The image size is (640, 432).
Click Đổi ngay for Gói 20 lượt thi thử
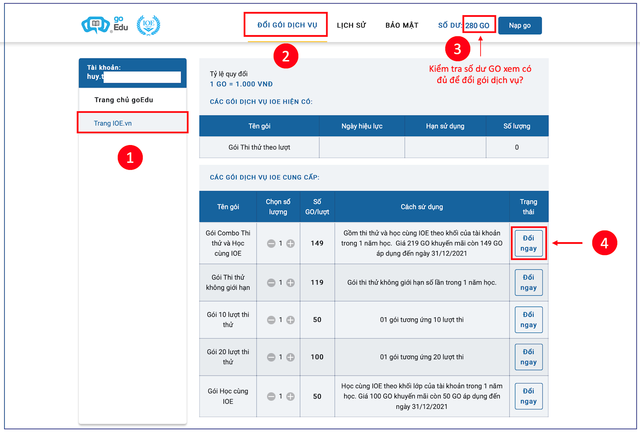click(528, 357)
